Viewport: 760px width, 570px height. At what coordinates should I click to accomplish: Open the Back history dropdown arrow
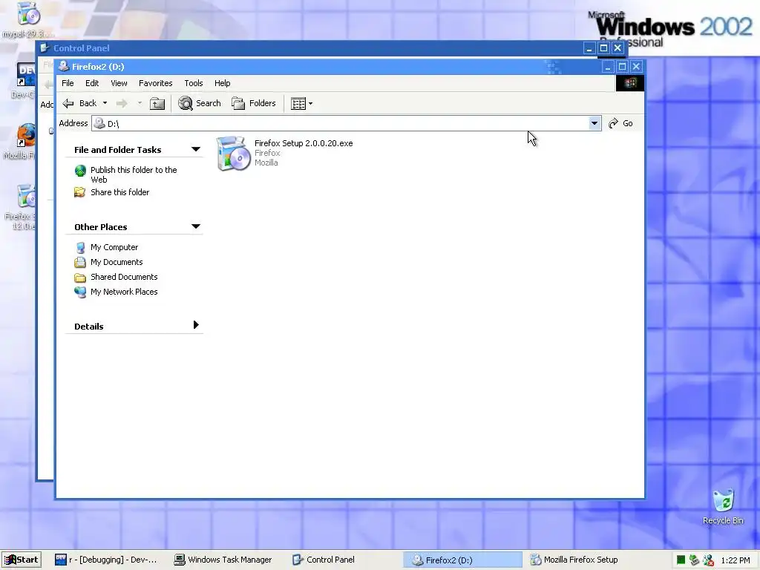pyautogui.click(x=105, y=103)
